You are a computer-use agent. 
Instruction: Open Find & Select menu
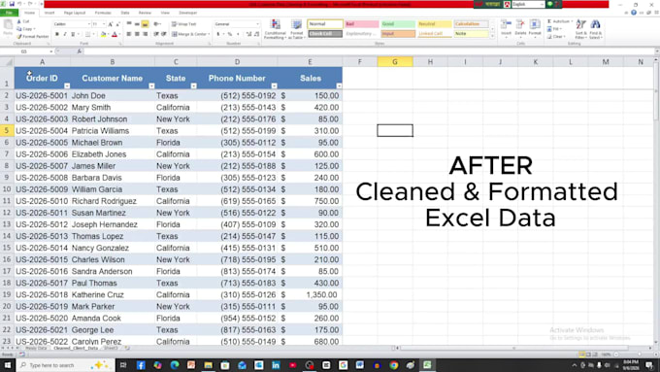596,29
